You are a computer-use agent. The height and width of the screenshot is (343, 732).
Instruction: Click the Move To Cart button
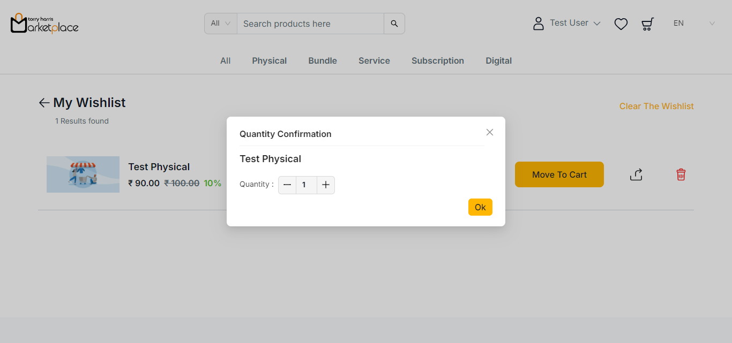pyautogui.click(x=559, y=174)
